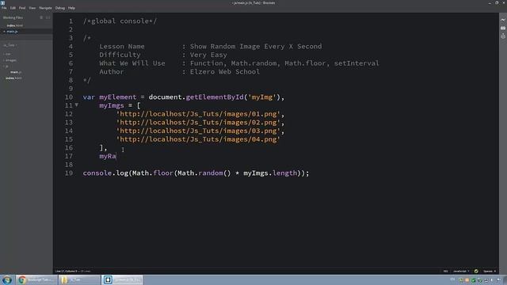
Task: Click the Brackets taskbar button
Action: [x=122, y=279]
